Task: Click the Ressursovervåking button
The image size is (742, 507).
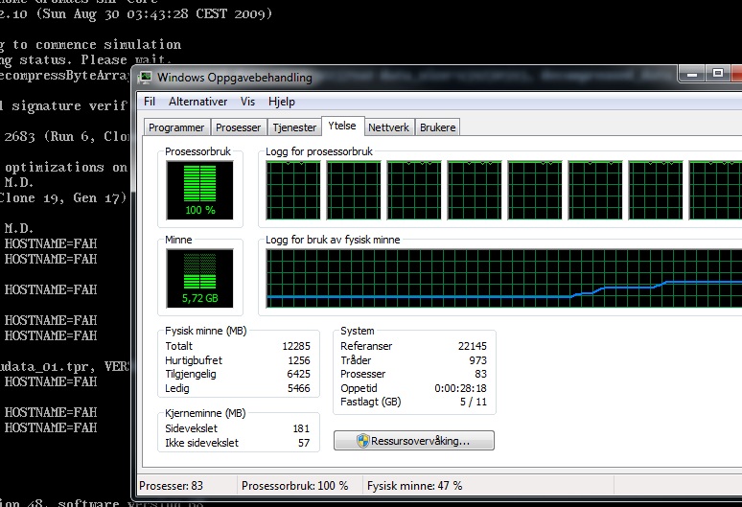Action: (x=414, y=440)
